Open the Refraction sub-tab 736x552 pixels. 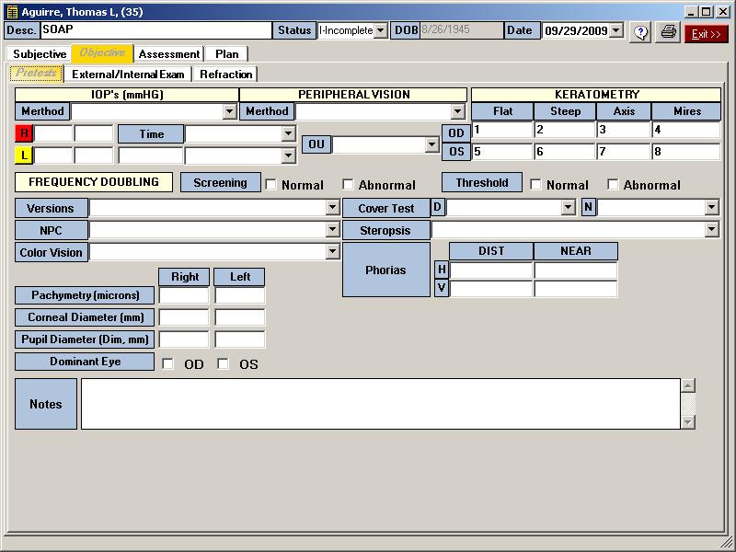pyautogui.click(x=225, y=75)
